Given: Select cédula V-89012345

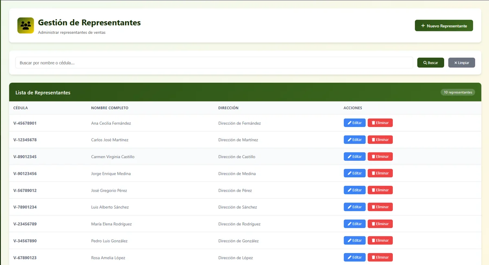Looking at the screenshot, I should [x=25, y=157].
